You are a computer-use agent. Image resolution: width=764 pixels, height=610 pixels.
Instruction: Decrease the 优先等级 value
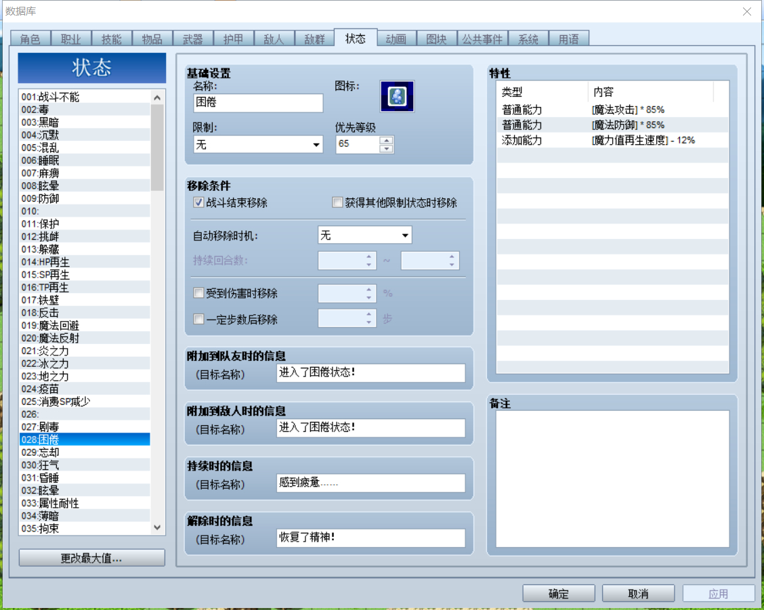(x=386, y=148)
